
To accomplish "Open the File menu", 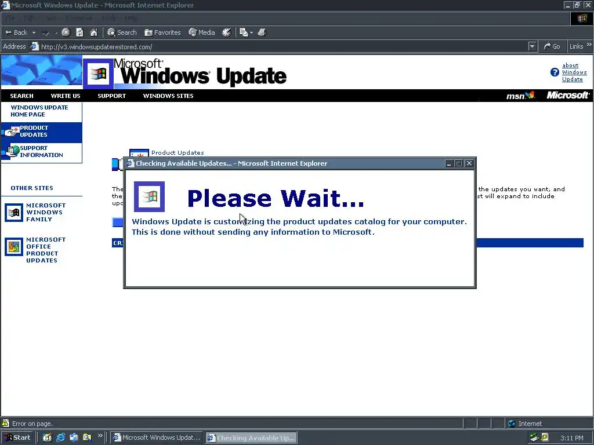I will [x=10, y=18].
